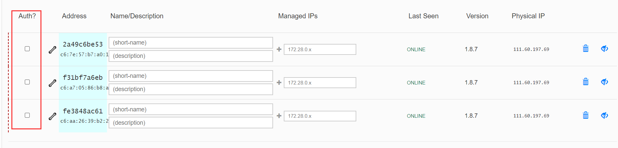Click wrench icon for member f31bf7a6eb
Image resolution: width=618 pixels, height=148 pixels.
coord(52,83)
